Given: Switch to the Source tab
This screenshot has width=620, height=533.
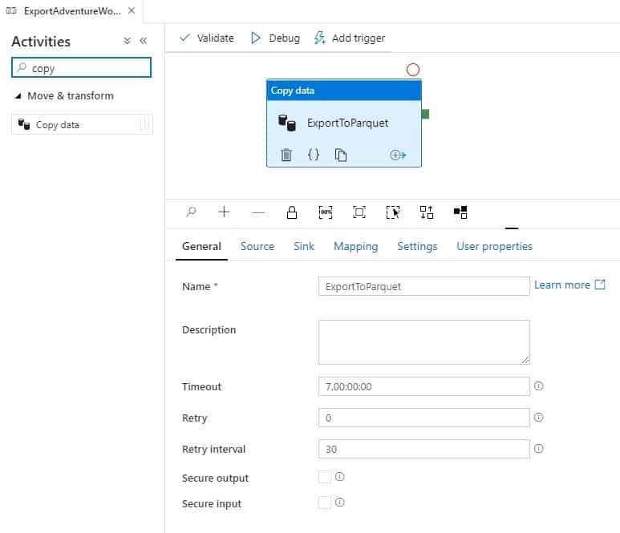Looking at the screenshot, I should point(257,247).
